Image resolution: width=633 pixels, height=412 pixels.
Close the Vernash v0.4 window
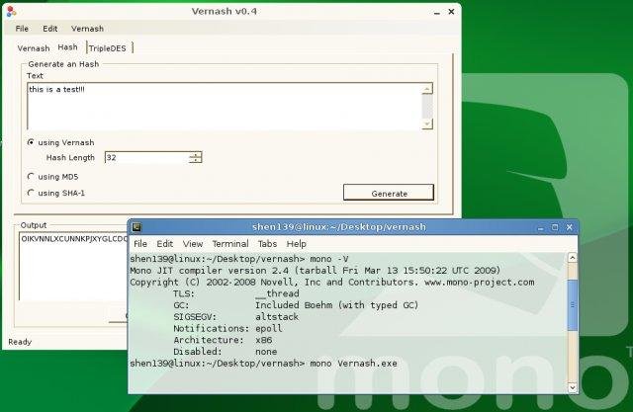(x=451, y=12)
